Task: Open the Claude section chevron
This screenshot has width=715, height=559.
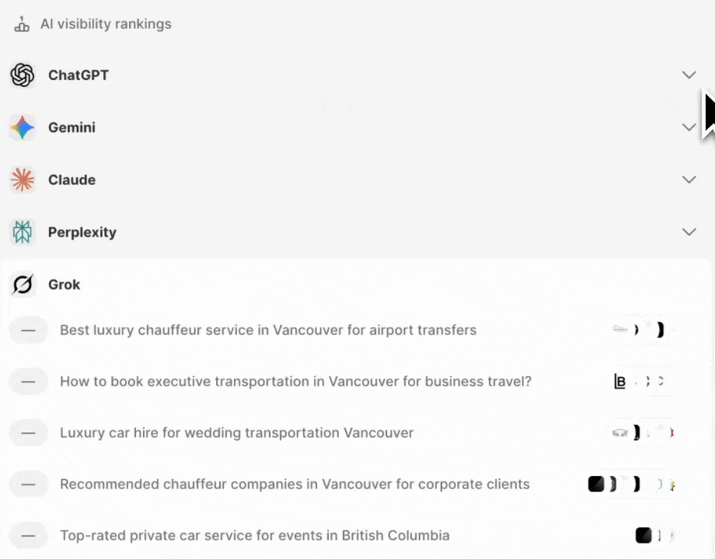Action: 689,179
